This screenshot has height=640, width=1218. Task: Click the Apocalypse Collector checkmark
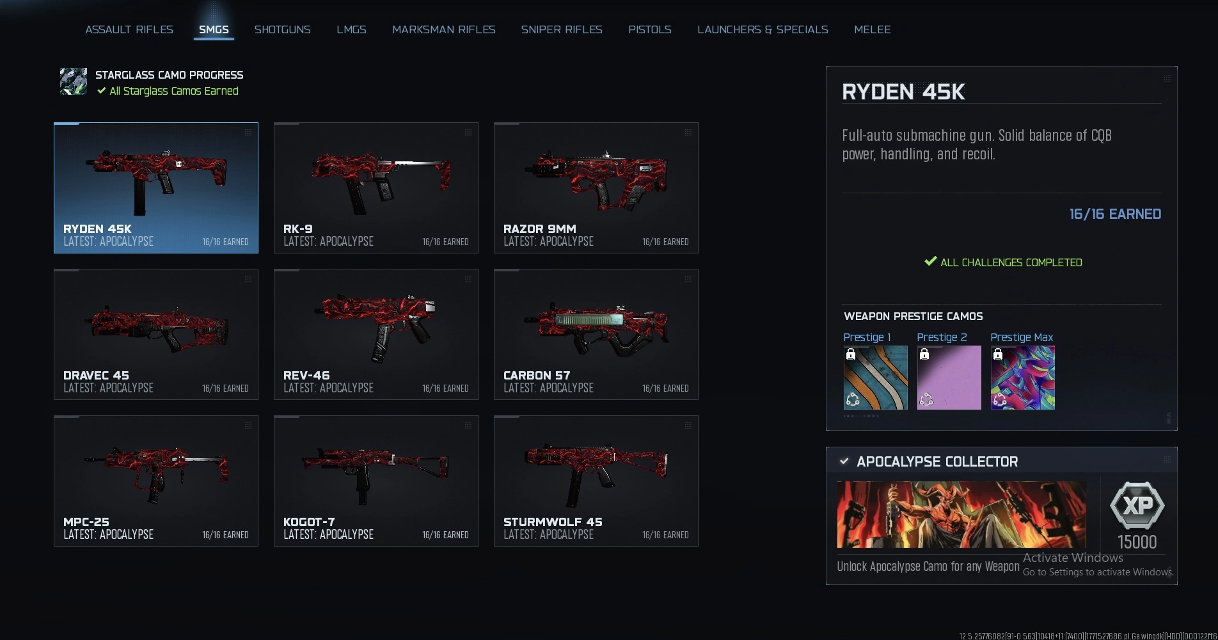click(x=844, y=461)
